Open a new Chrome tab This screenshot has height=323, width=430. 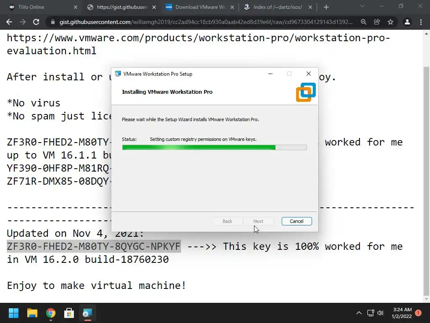click(x=326, y=8)
